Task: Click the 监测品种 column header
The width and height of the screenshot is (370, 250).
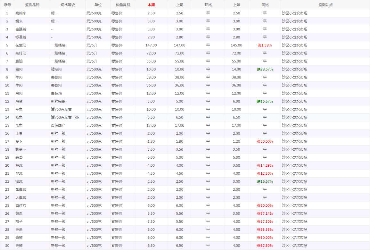Action: pyautogui.click(x=32, y=5)
